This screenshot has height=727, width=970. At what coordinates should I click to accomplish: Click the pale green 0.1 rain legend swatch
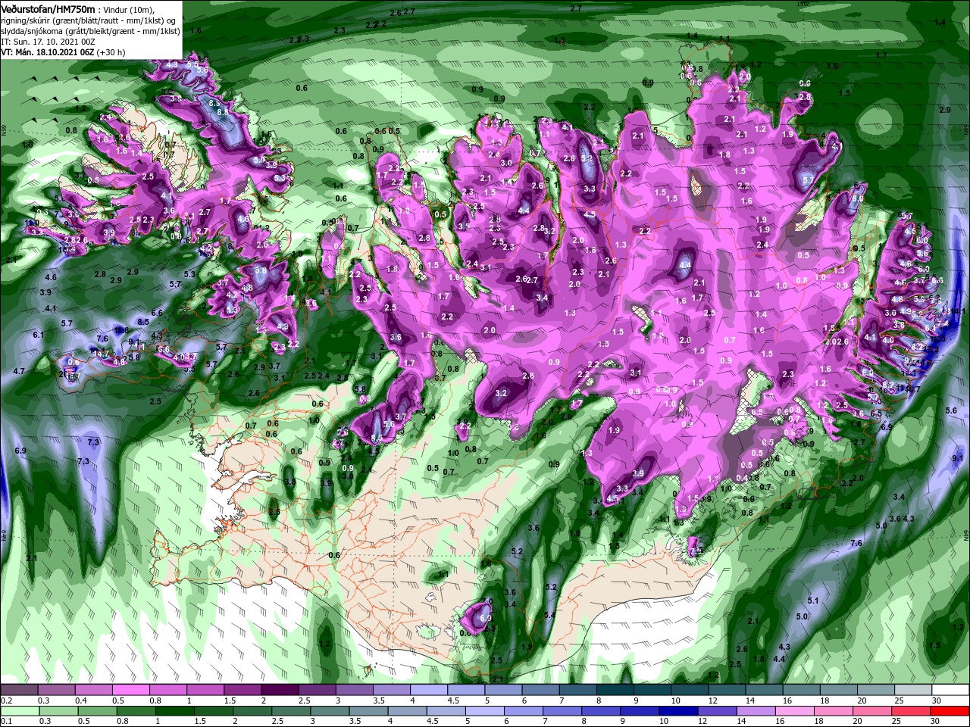(20, 711)
